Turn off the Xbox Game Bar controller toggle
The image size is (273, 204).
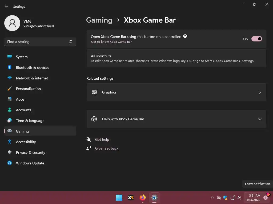[x=257, y=39]
